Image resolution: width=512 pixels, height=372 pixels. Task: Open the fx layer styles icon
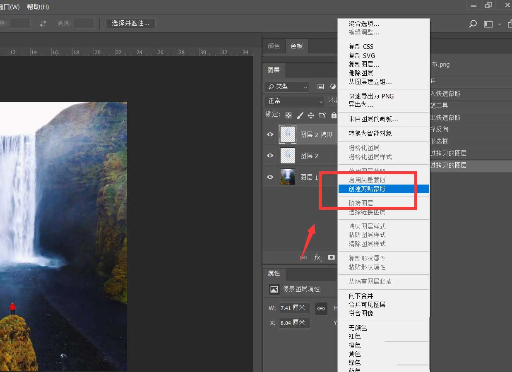(317, 257)
